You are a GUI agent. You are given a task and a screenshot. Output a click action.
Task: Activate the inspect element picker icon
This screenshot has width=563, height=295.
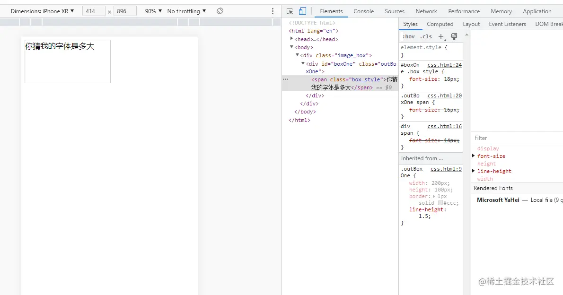click(290, 11)
